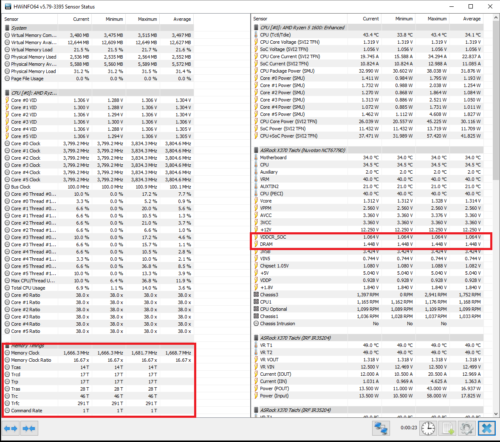Image resolution: width=500 pixels, height=442 pixels.
Task: Click the System group chip icon
Action: [7, 28]
